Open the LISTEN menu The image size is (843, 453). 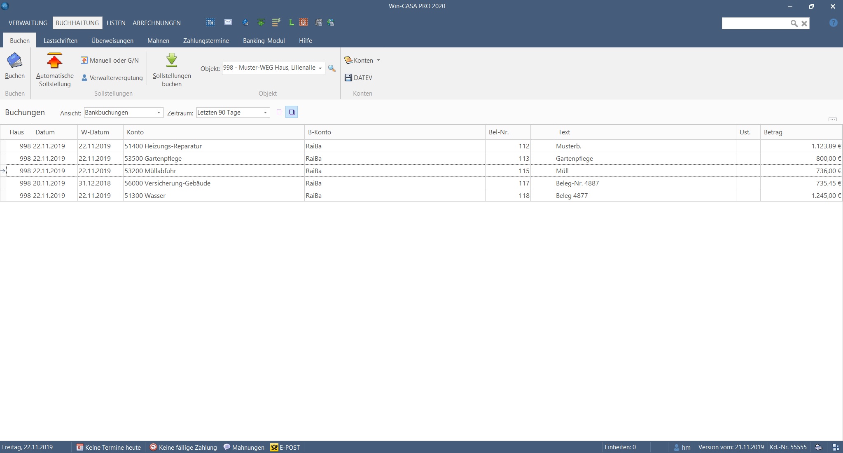tap(116, 23)
